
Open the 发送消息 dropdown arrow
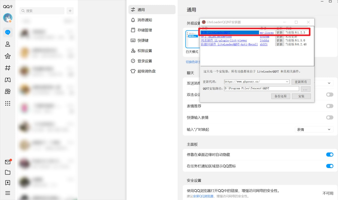(329, 83)
